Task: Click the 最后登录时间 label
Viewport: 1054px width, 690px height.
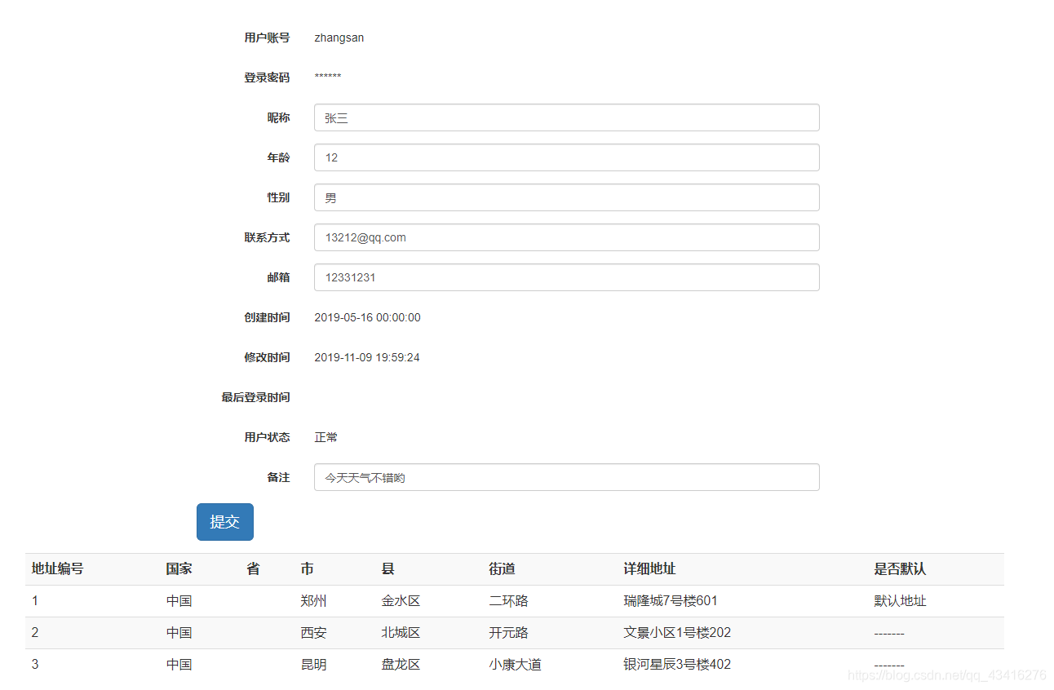Action: [x=255, y=397]
